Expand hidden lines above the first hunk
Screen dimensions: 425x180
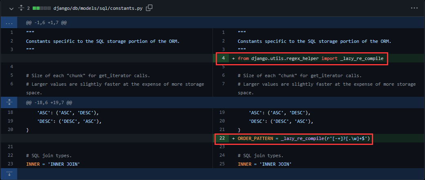[9, 23]
